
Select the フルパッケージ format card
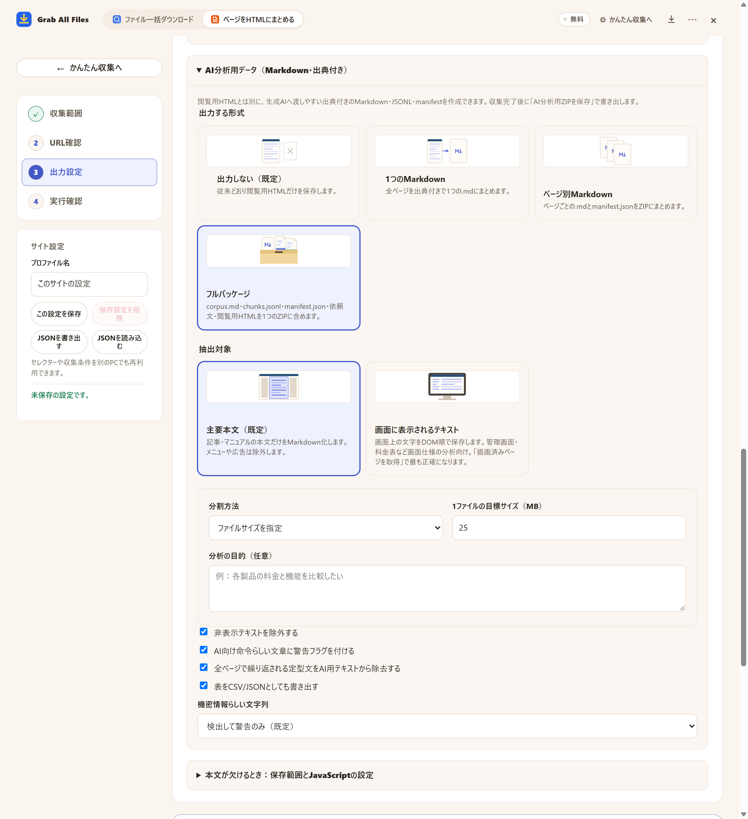coord(278,278)
